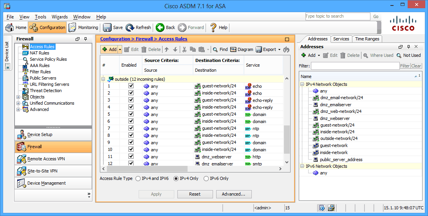
Task: Click the Refresh icon in main toolbar
Action: (130, 27)
